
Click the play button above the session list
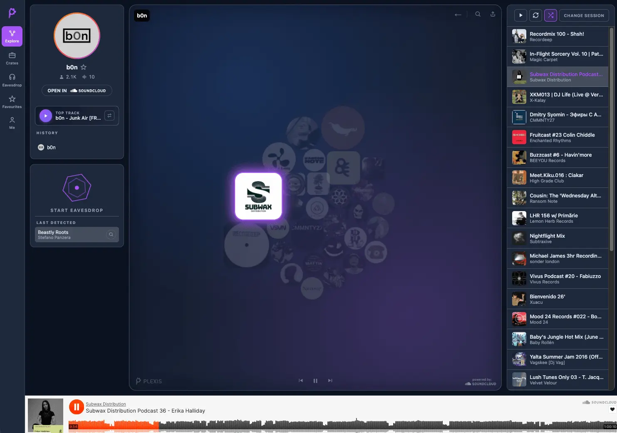click(521, 15)
